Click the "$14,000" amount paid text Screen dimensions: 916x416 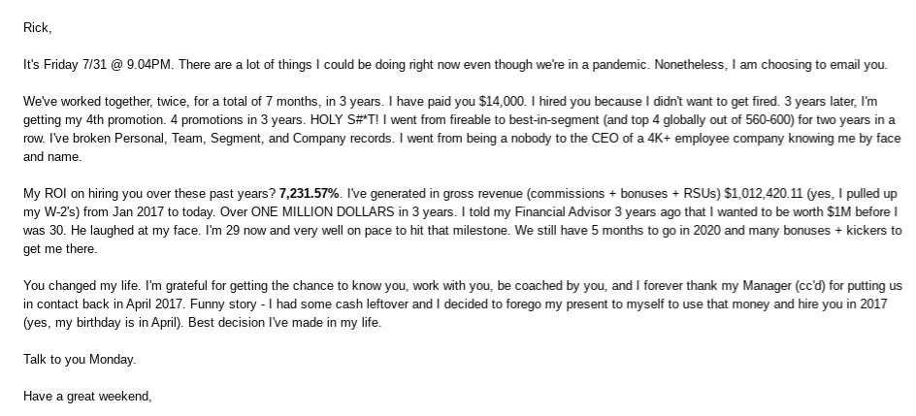click(502, 102)
